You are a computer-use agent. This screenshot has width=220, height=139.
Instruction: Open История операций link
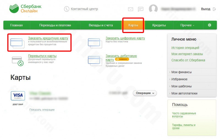coord(185,48)
